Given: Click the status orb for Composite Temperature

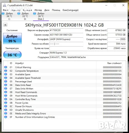Looking at the screenshot, I should tap(6, 71).
